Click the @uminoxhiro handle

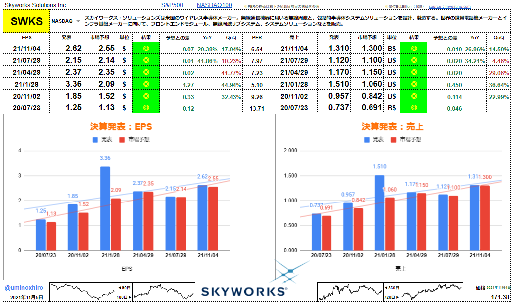click(x=24, y=288)
